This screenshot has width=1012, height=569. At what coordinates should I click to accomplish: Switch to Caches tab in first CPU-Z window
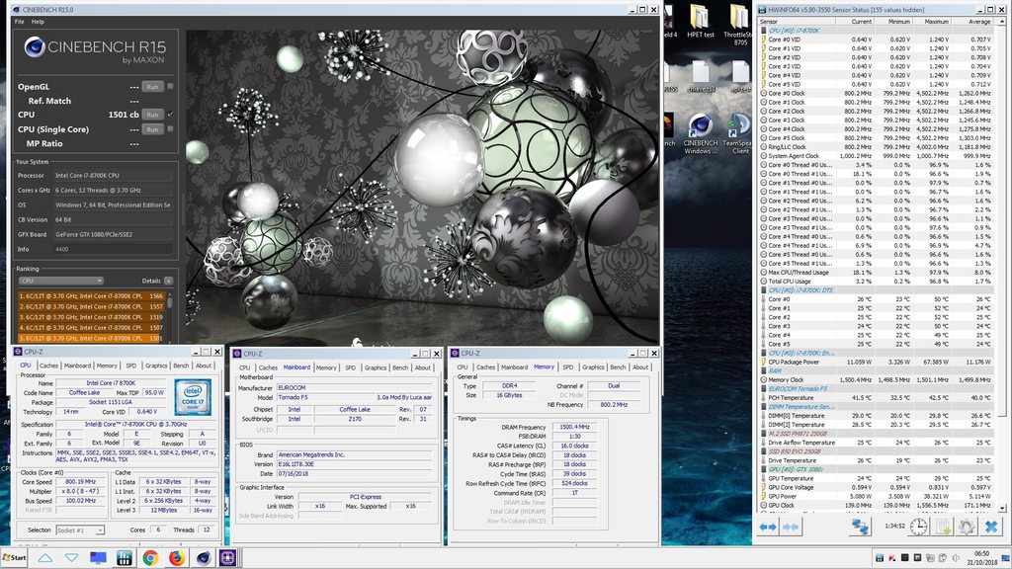(x=48, y=366)
